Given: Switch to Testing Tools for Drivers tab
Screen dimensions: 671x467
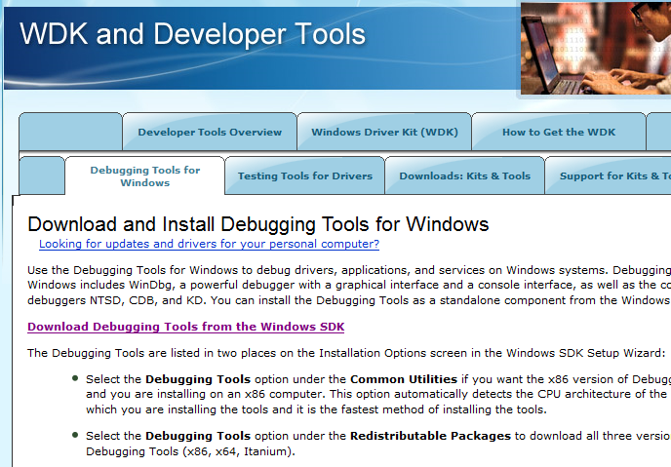Looking at the screenshot, I should point(305,175).
